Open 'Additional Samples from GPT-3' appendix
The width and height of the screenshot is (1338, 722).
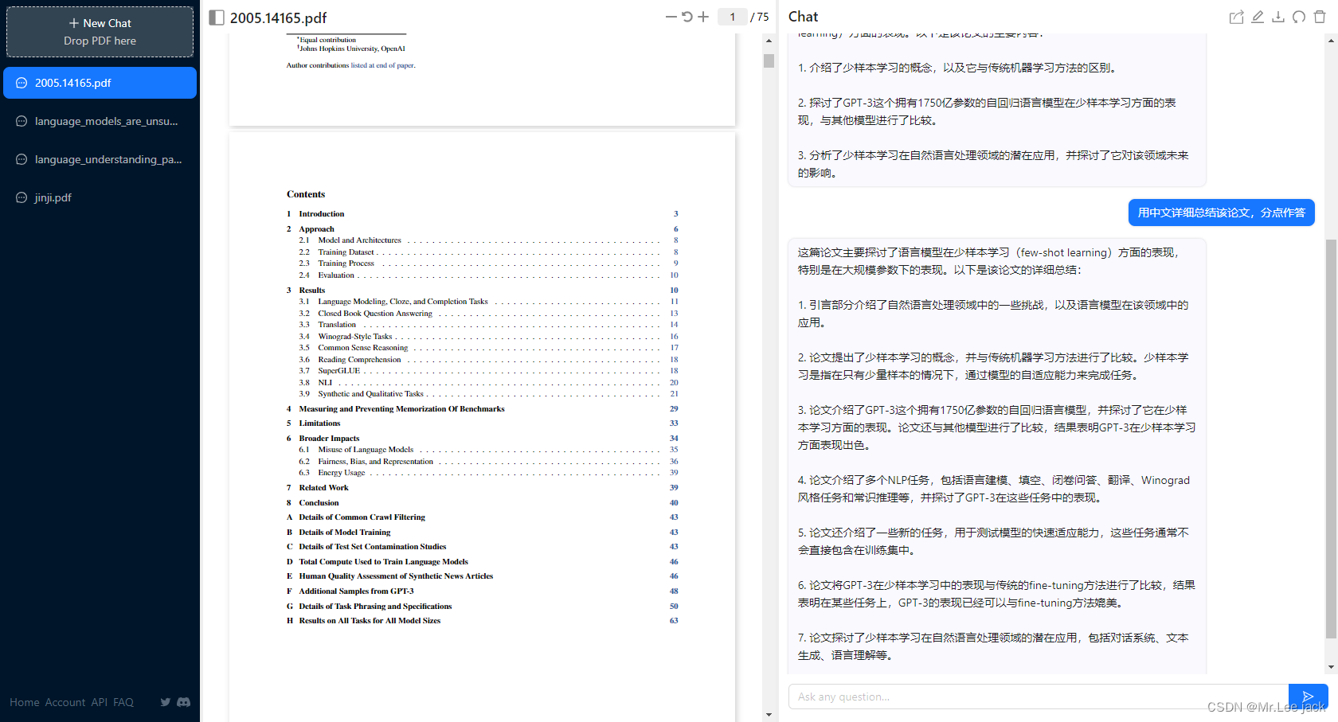pos(356,591)
